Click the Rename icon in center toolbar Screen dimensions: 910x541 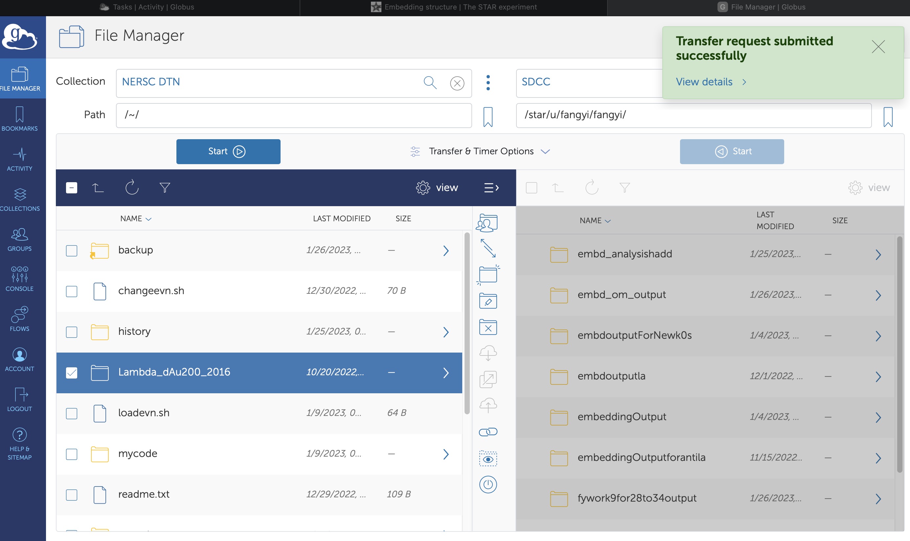pyautogui.click(x=488, y=301)
